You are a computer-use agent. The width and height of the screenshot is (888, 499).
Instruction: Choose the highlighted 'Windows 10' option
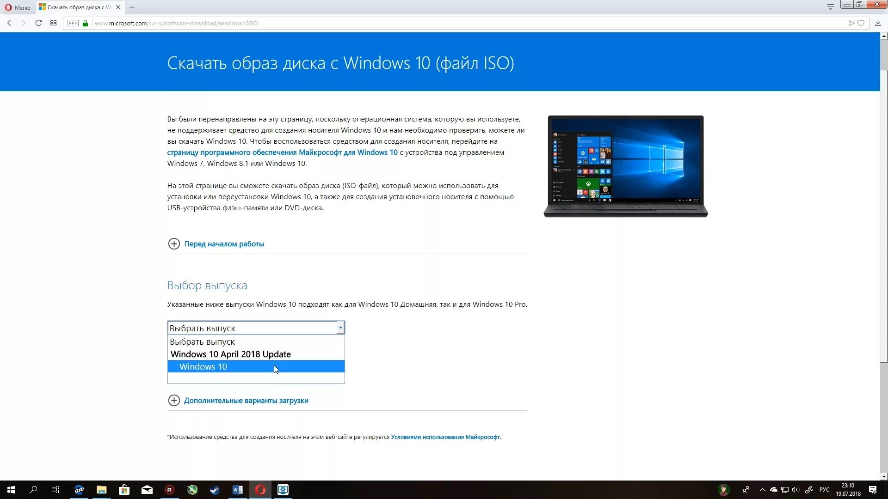click(x=256, y=367)
